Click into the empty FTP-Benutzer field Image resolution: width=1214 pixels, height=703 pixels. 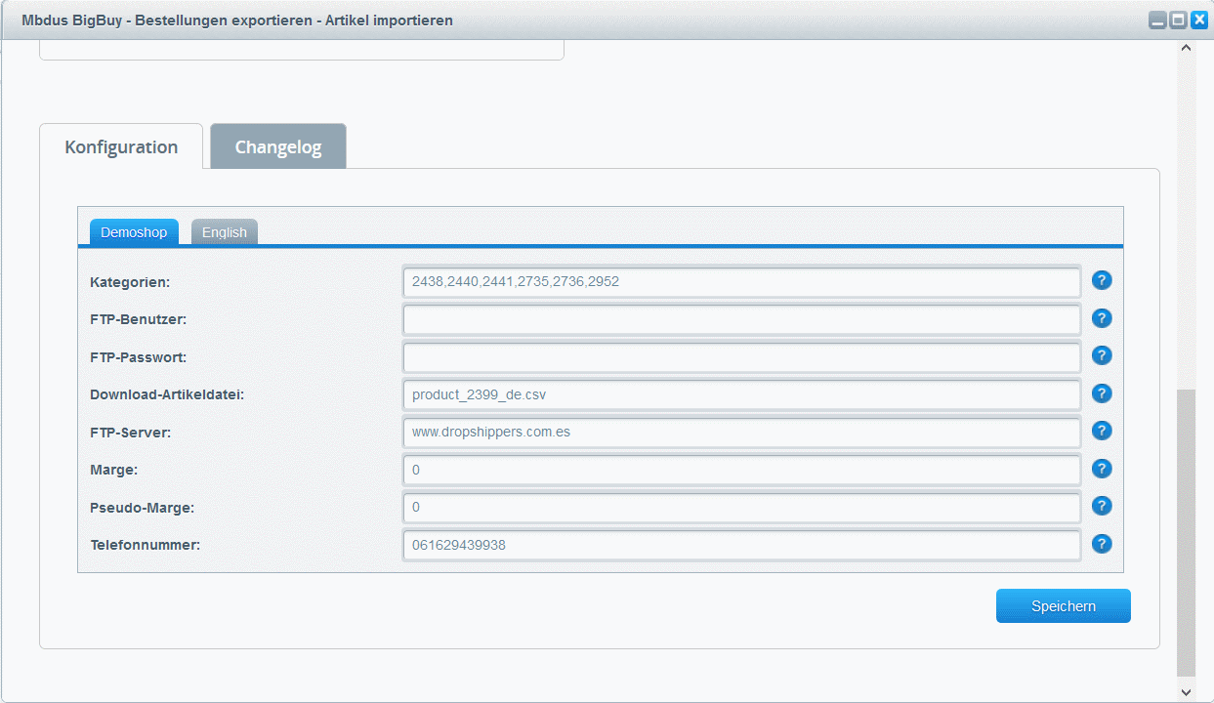[x=741, y=319]
